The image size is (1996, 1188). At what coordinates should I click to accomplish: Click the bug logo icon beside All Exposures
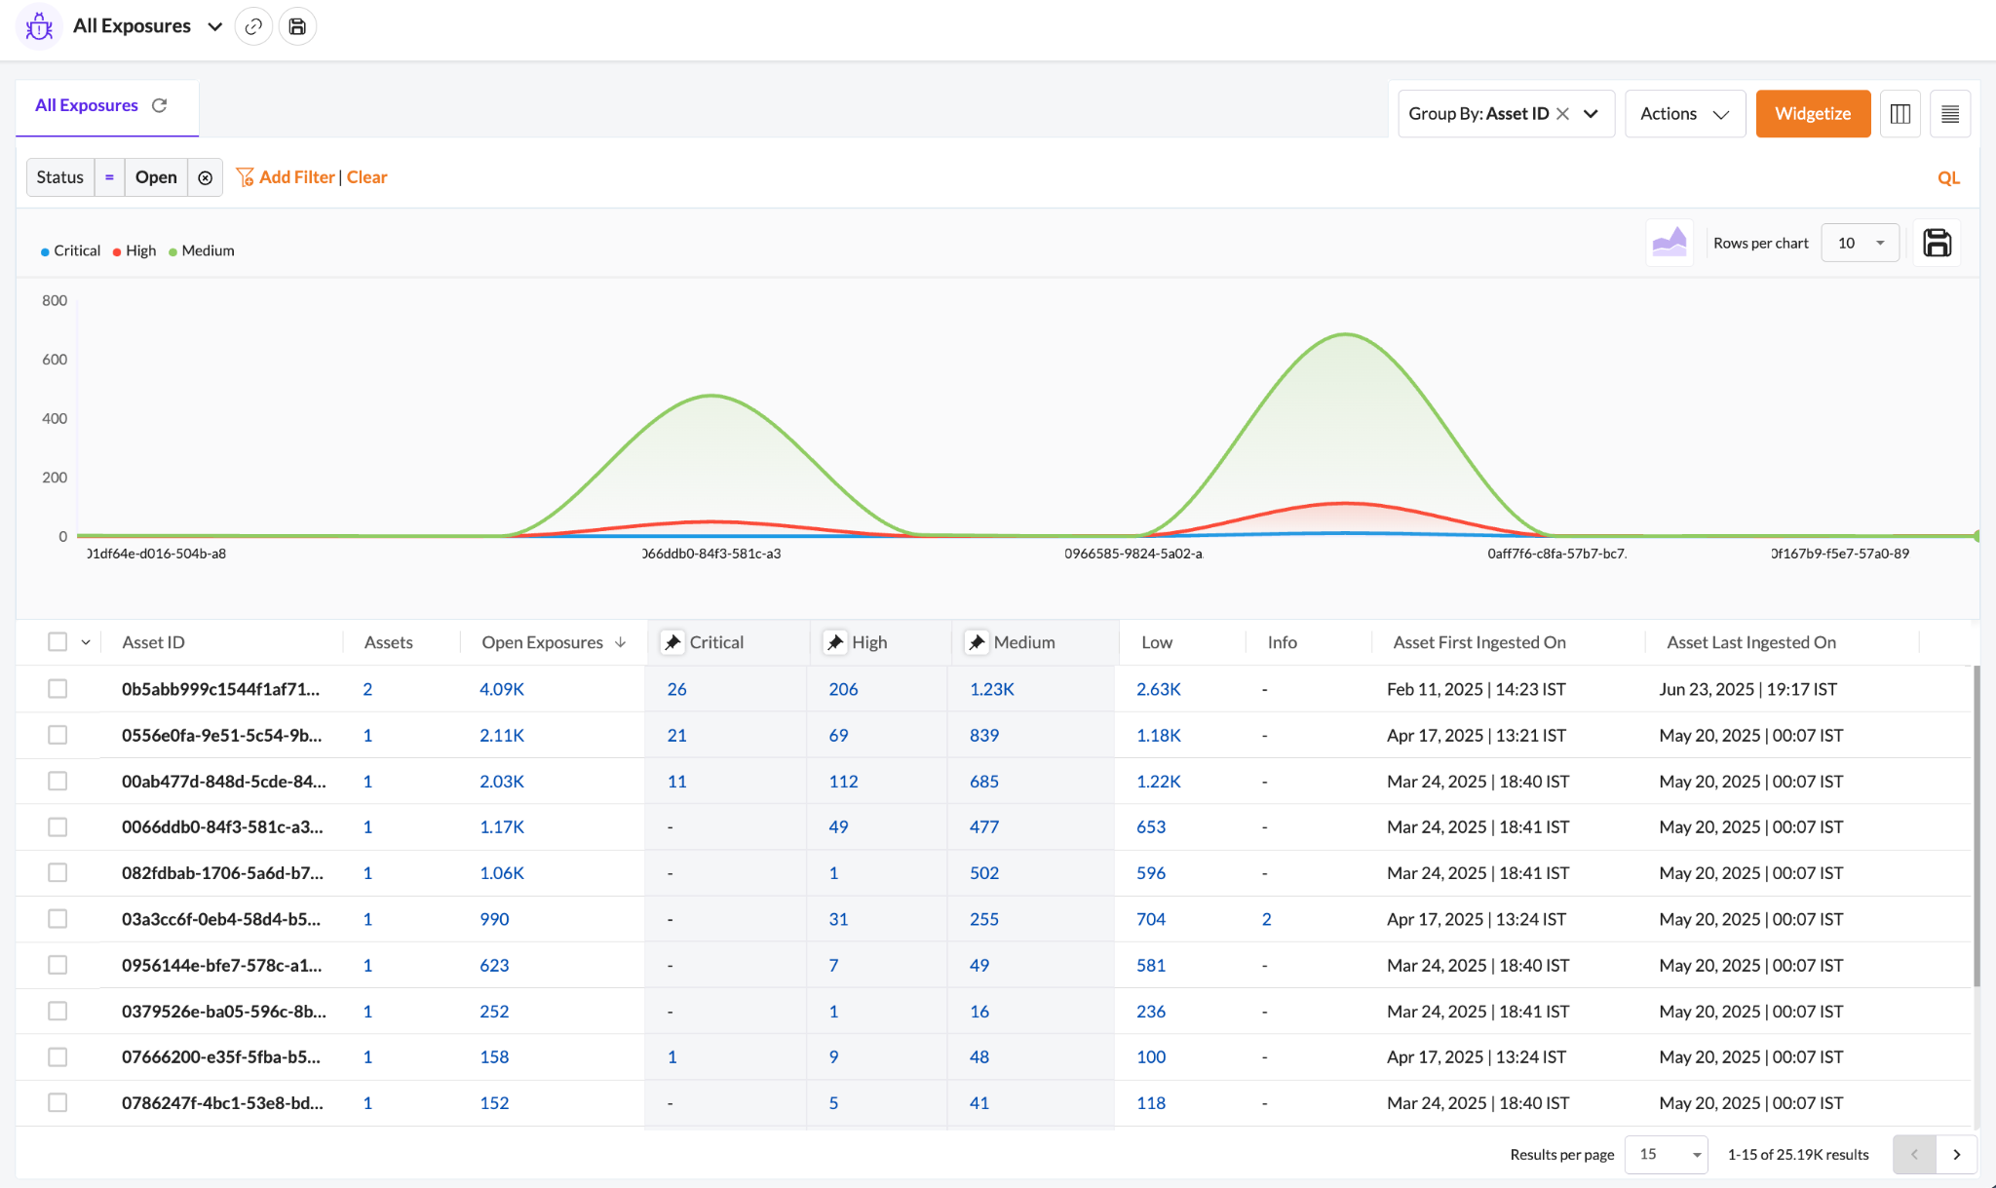pos(39,26)
